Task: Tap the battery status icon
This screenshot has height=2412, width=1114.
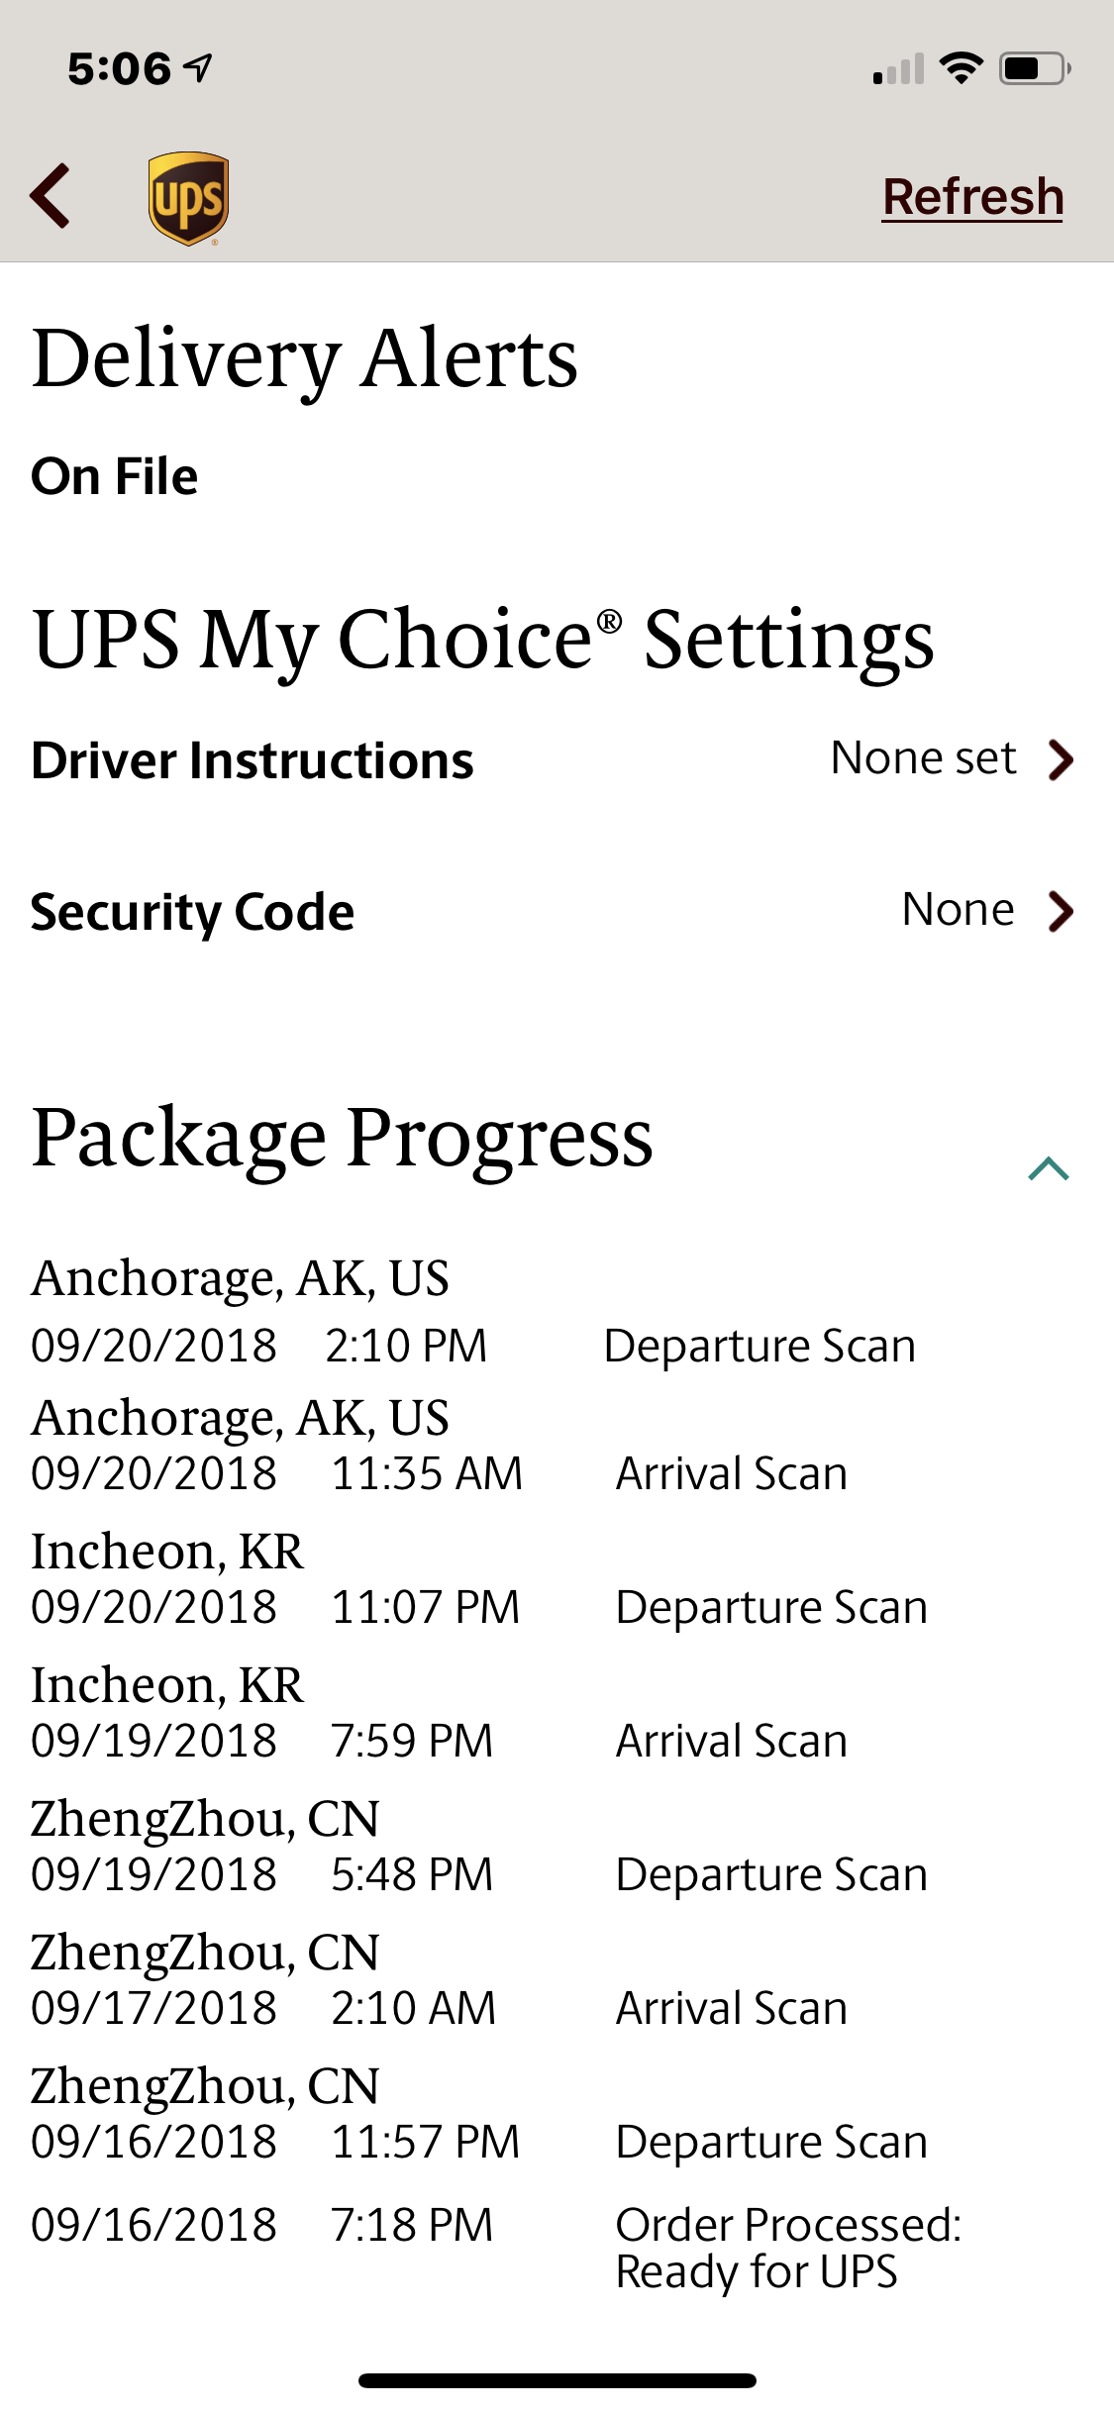Action: pos(1034,68)
